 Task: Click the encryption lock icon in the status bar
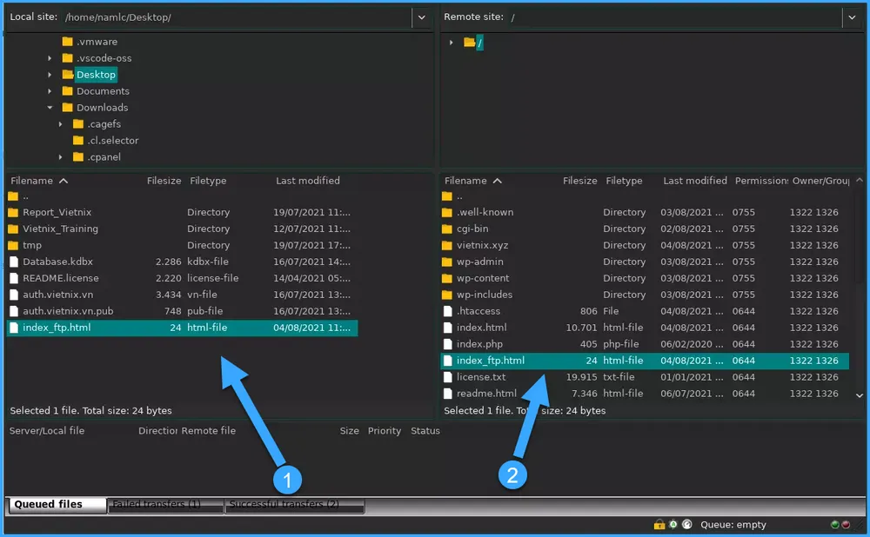(659, 524)
